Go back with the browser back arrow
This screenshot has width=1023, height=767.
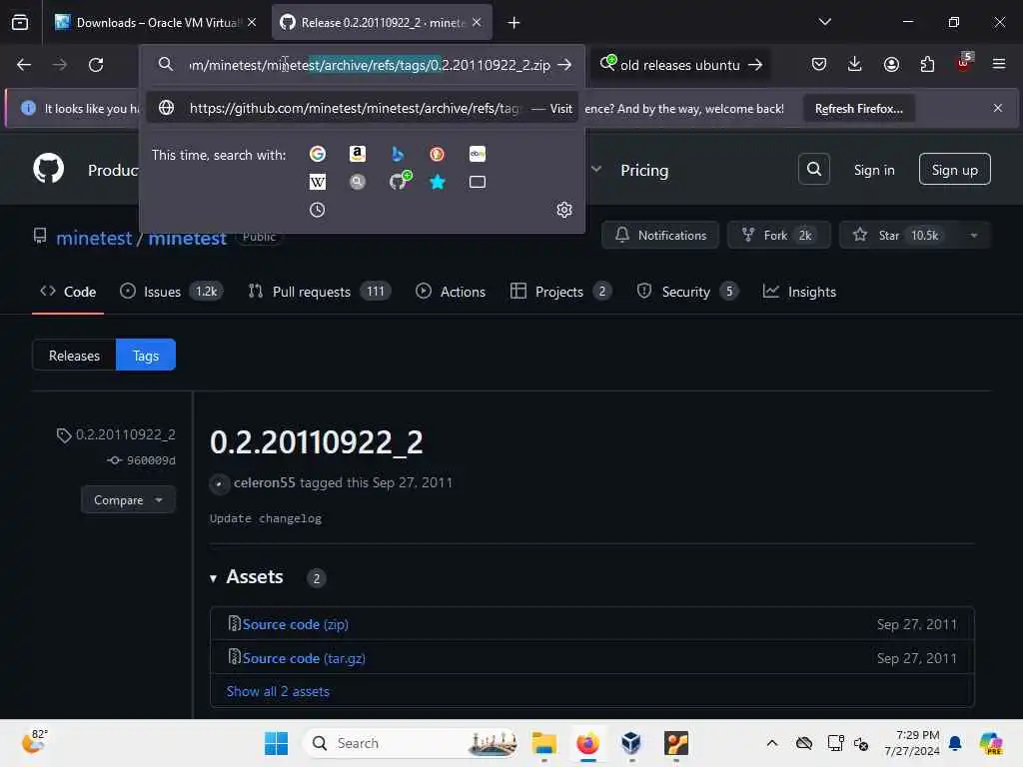24,65
